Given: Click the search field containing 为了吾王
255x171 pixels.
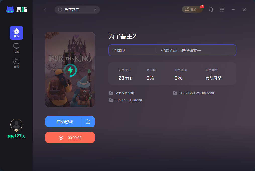Looking at the screenshot, I should click(x=77, y=10).
